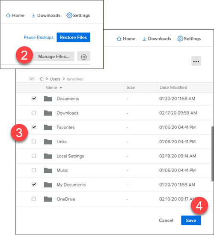The image size is (214, 235).
Task: Go to Settings in file browser header
Action: pos(189,39)
